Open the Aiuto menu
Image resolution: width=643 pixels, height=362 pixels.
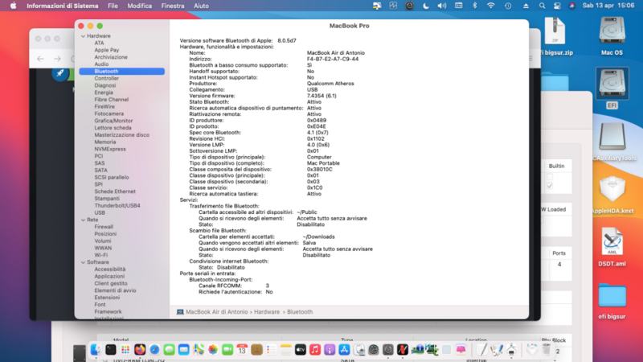coord(201,6)
